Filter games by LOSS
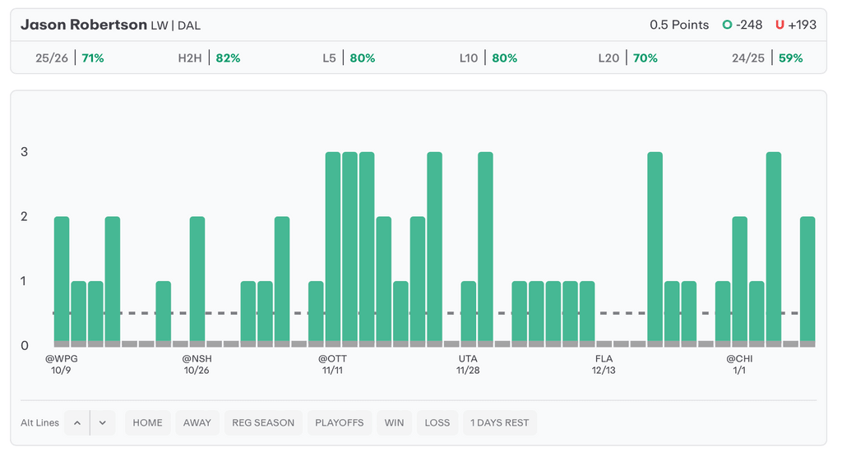The height and width of the screenshot is (456, 842). (x=437, y=422)
